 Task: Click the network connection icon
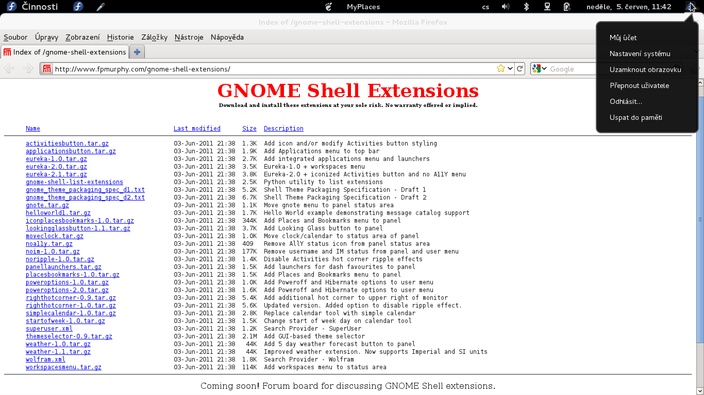click(x=547, y=7)
